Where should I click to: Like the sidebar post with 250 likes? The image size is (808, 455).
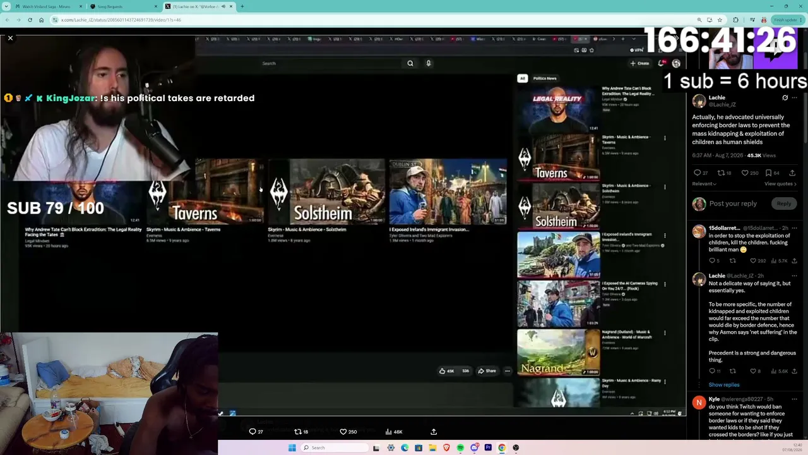click(745, 173)
